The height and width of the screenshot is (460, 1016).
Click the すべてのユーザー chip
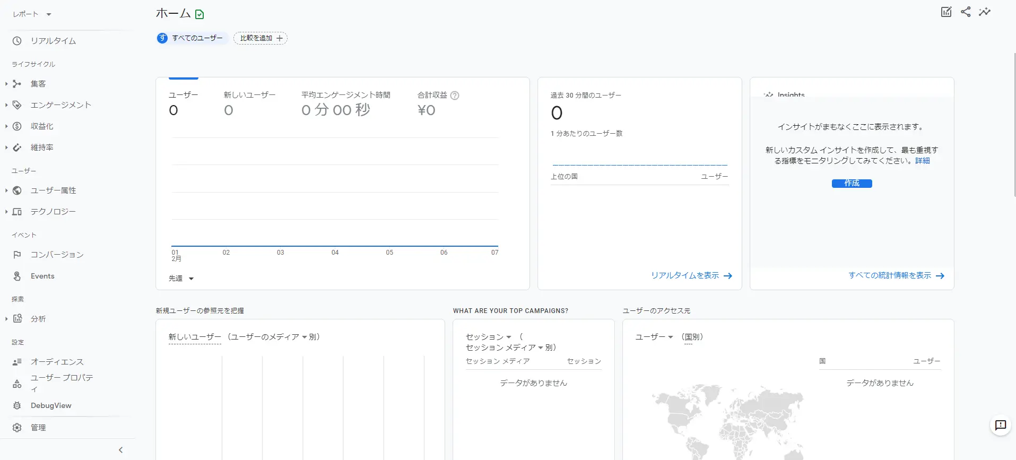pyautogui.click(x=192, y=38)
